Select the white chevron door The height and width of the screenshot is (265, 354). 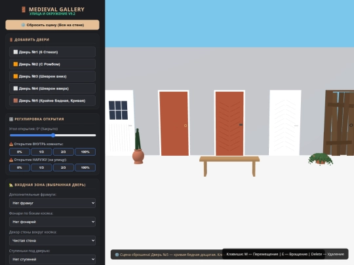[x=285, y=123]
